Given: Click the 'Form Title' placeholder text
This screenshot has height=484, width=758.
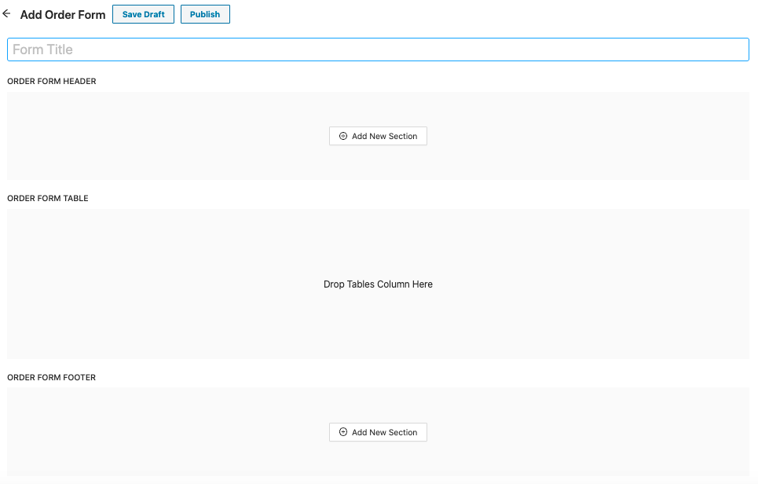Looking at the screenshot, I should coord(42,49).
